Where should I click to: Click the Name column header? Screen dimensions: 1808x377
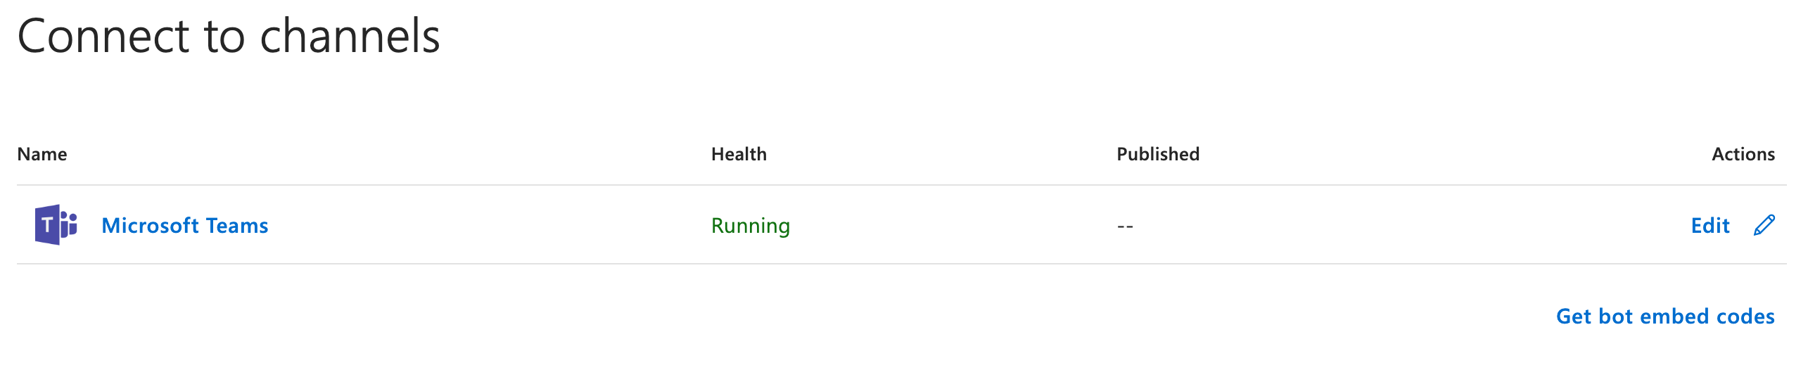pos(42,154)
